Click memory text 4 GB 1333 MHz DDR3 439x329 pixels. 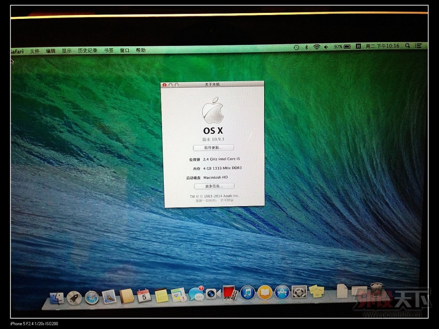tap(223, 168)
